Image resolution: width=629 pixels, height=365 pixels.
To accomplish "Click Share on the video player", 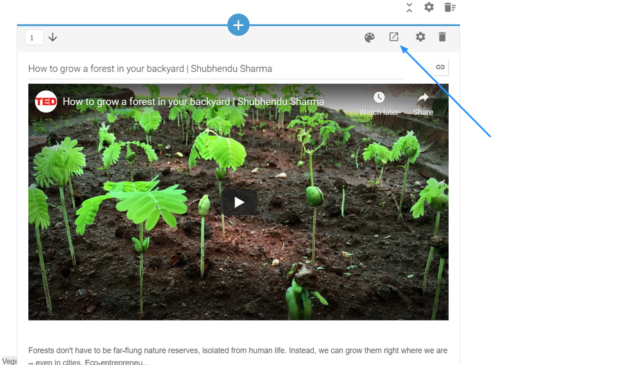I will click(423, 102).
